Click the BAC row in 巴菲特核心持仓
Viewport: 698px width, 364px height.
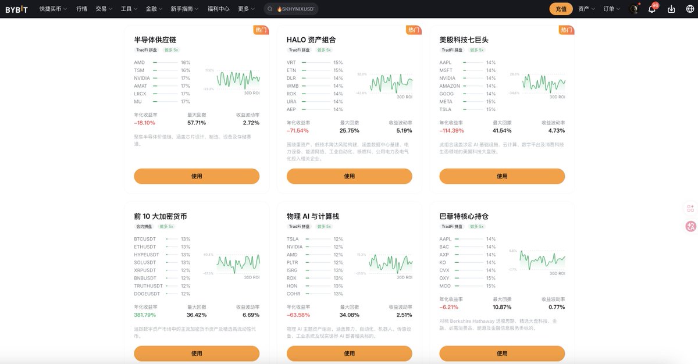point(468,247)
